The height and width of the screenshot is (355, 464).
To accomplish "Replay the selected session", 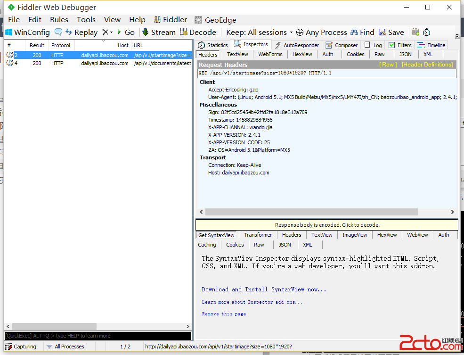I will pyautogui.click(x=81, y=32).
